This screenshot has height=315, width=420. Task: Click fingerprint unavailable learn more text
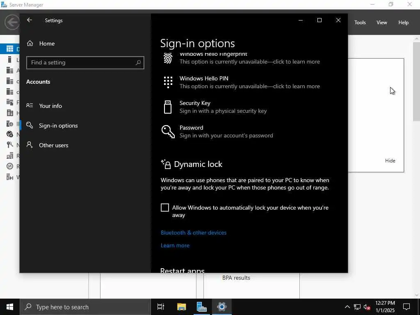click(250, 62)
